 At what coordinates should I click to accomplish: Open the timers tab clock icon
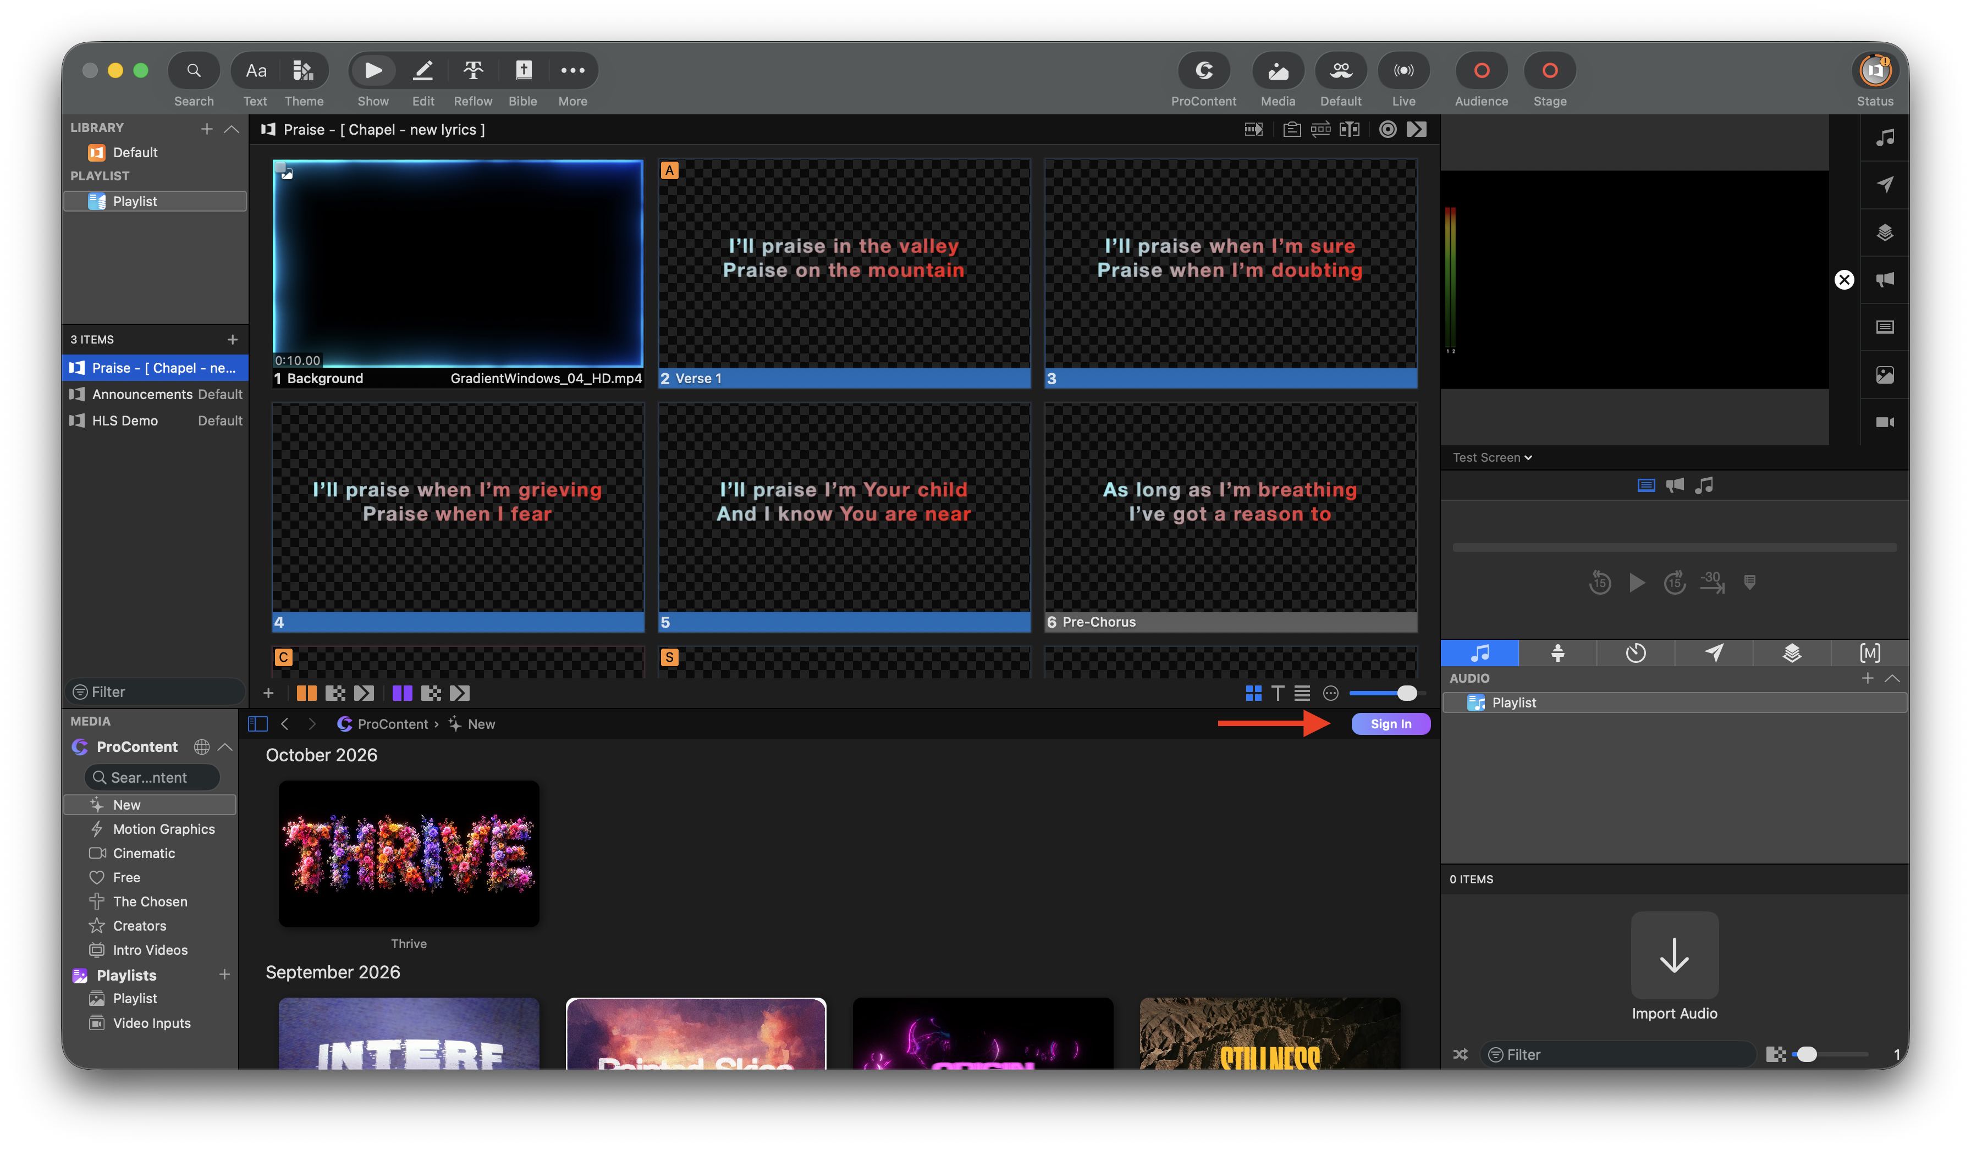pos(1636,653)
